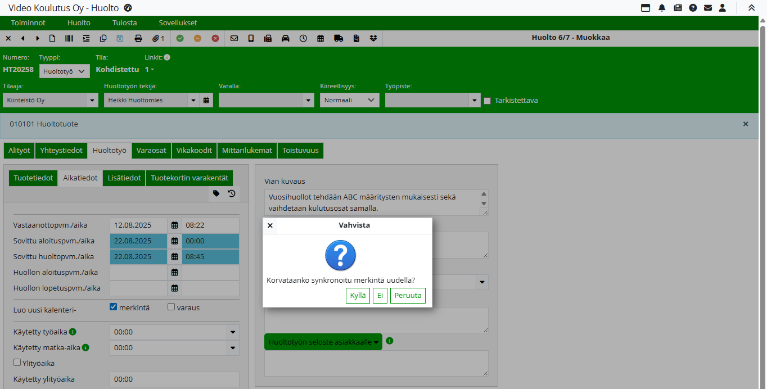
Task: Open the Dropbox icon in the toolbar
Action: point(373,38)
